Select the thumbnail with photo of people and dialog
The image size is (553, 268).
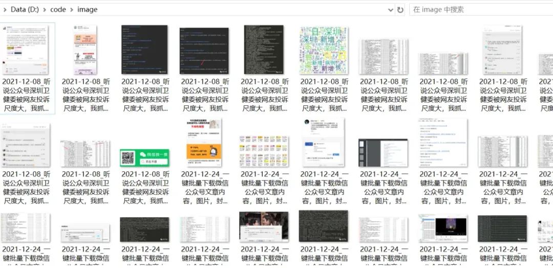click(264, 227)
